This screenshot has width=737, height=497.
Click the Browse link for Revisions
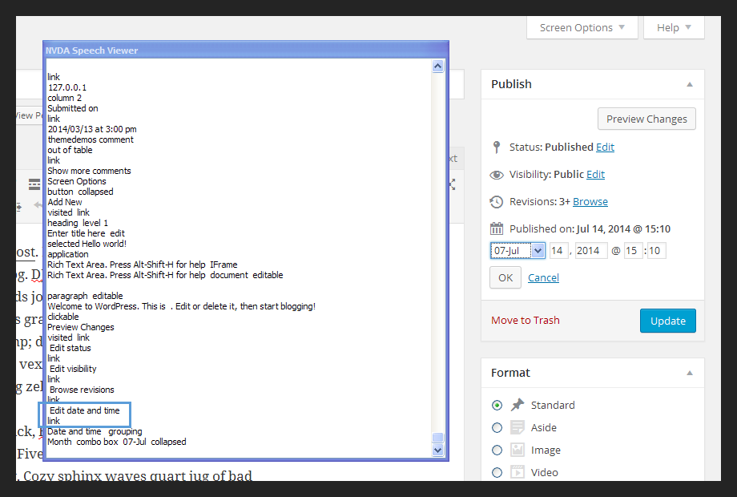590,202
